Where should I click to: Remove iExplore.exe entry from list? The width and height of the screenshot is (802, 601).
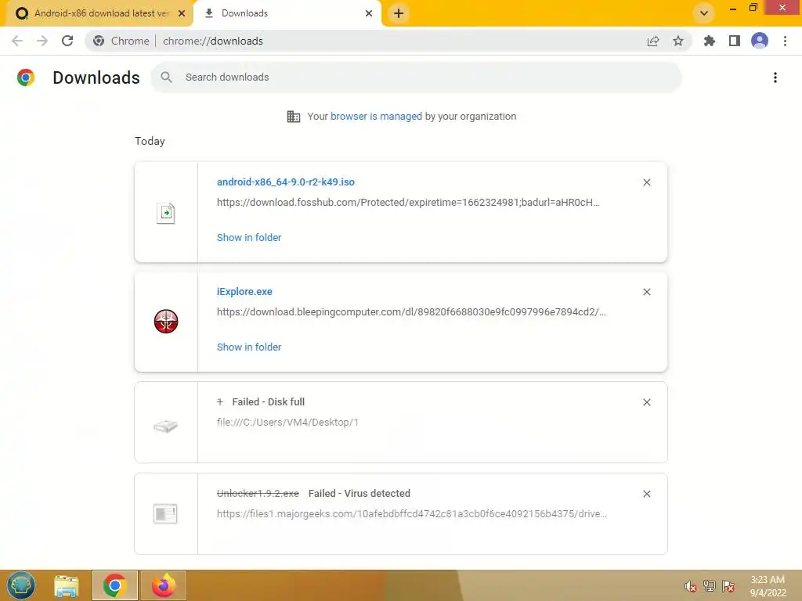click(x=646, y=292)
